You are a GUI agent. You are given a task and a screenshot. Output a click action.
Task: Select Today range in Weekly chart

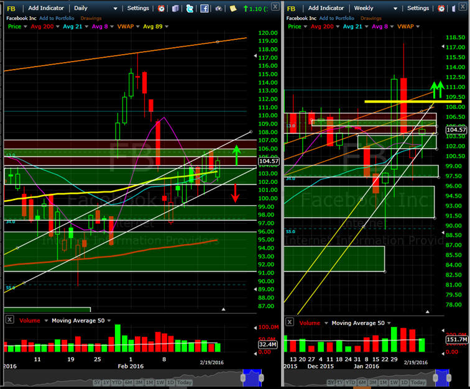pyautogui.click(x=418, y=382)
